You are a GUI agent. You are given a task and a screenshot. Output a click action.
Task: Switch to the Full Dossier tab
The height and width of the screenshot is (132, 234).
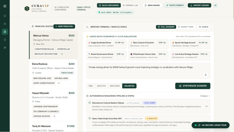[x=166, y=27]
